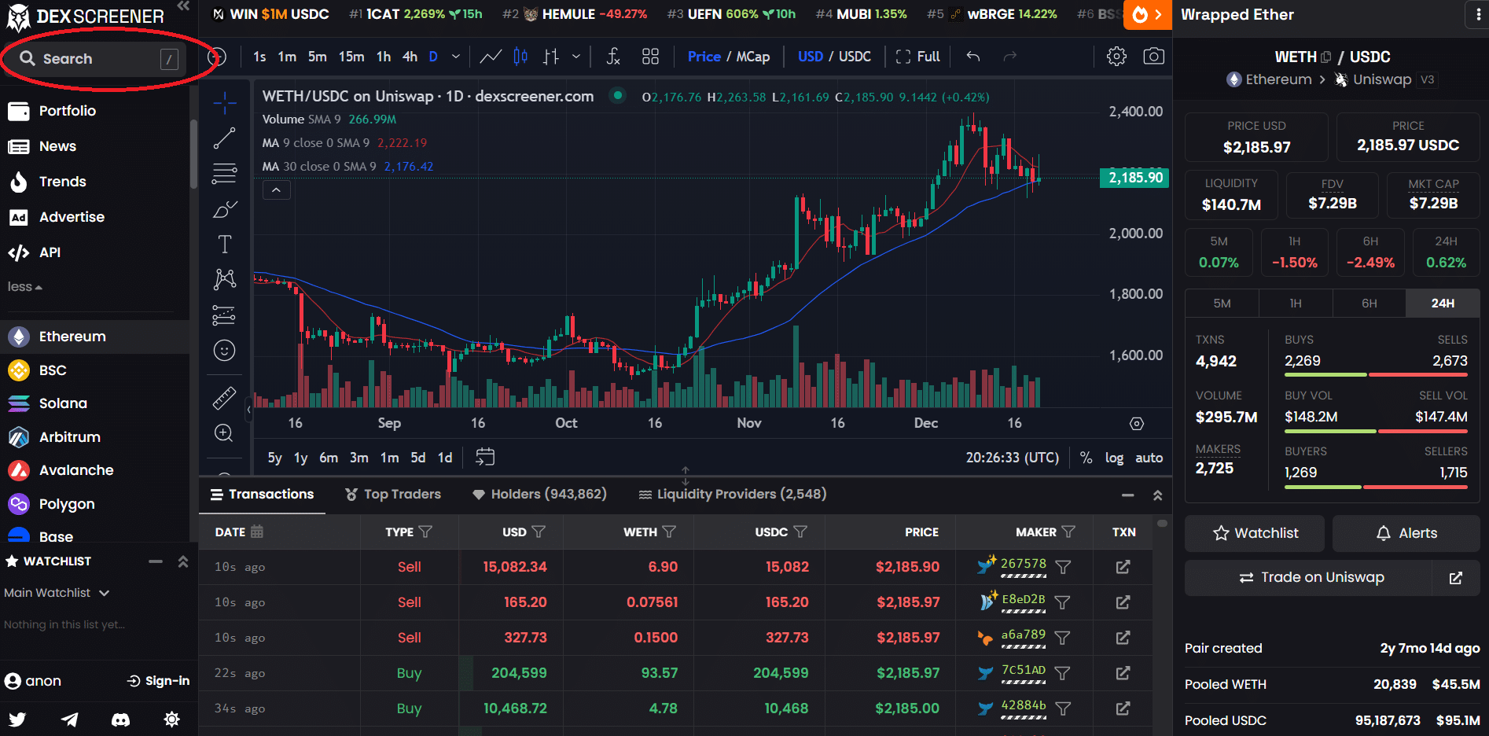The height and width of the screenshot is (736, 1489).
Task: Select the trend line drawing tool
Action: pyautogui.click(x=224, y=138)
